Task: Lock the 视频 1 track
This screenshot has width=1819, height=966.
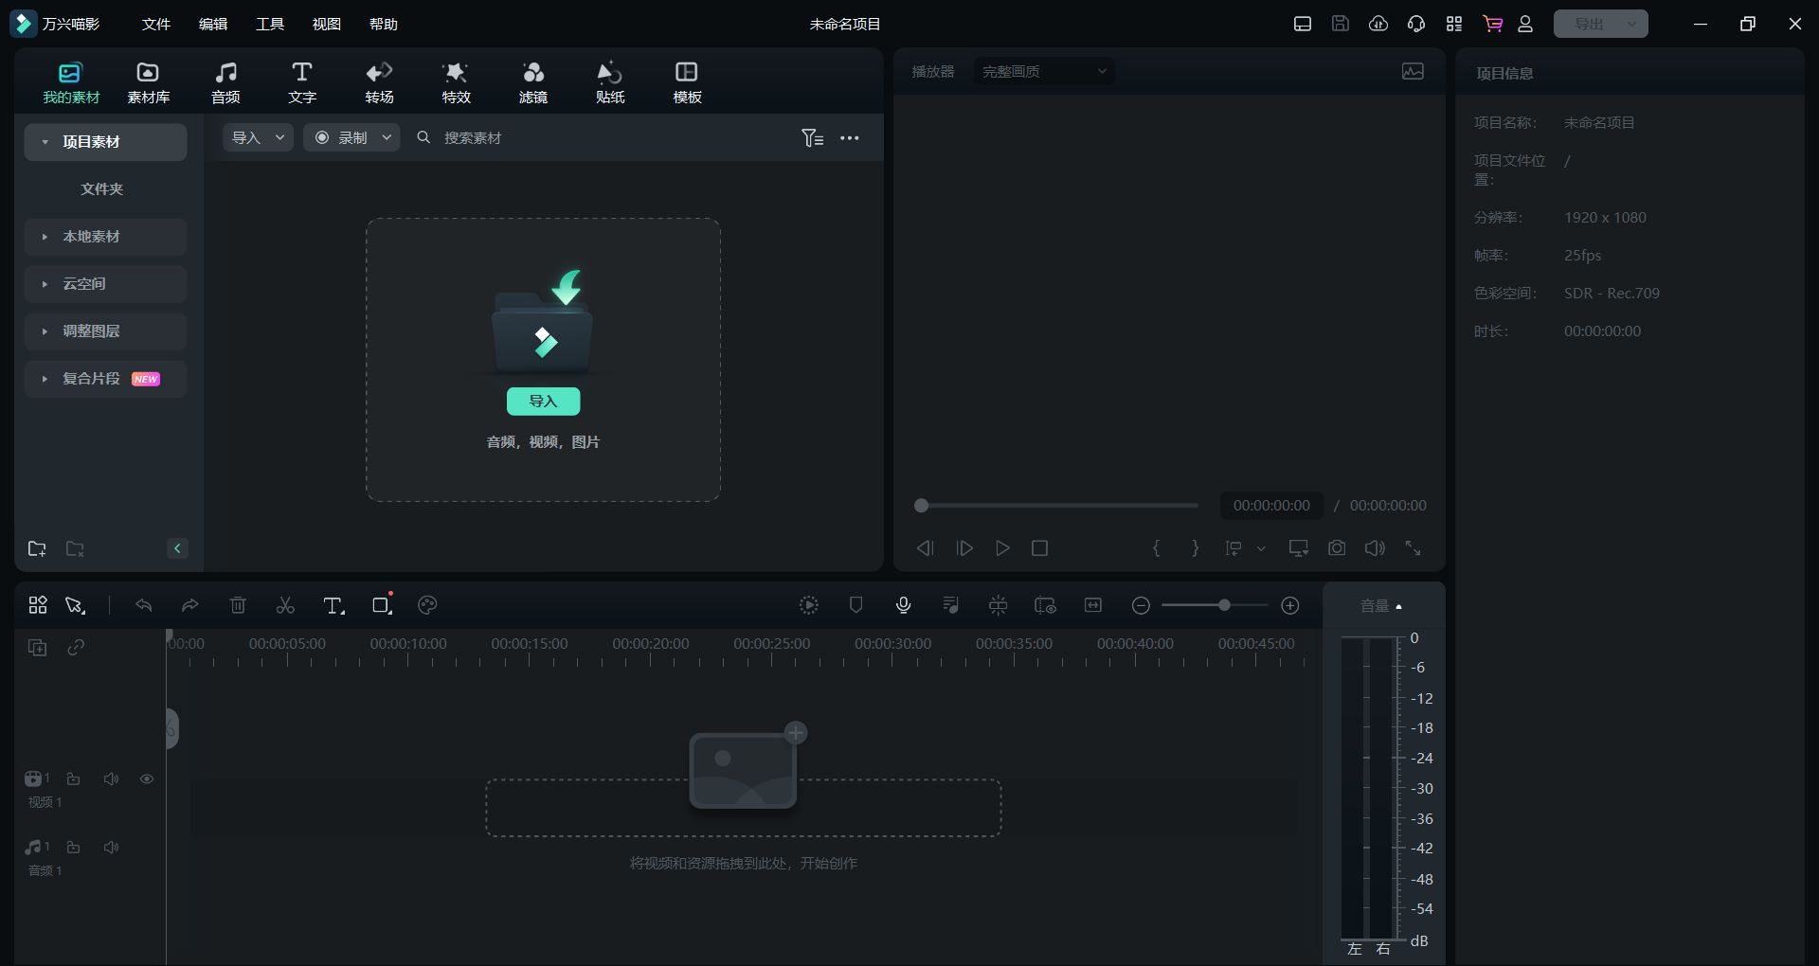Action: click(x=73, y=779)
